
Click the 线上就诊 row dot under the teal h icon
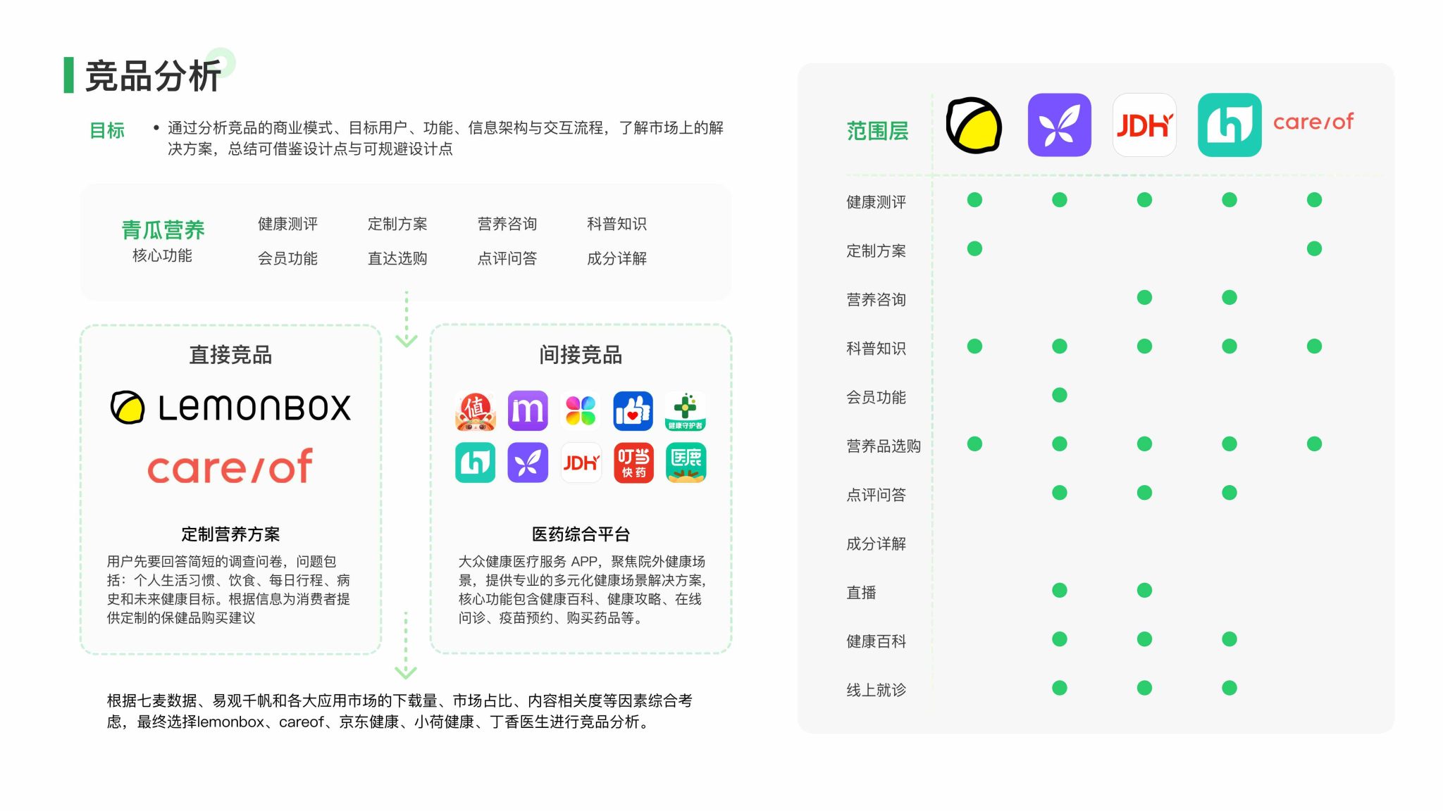click(1230, 688)
